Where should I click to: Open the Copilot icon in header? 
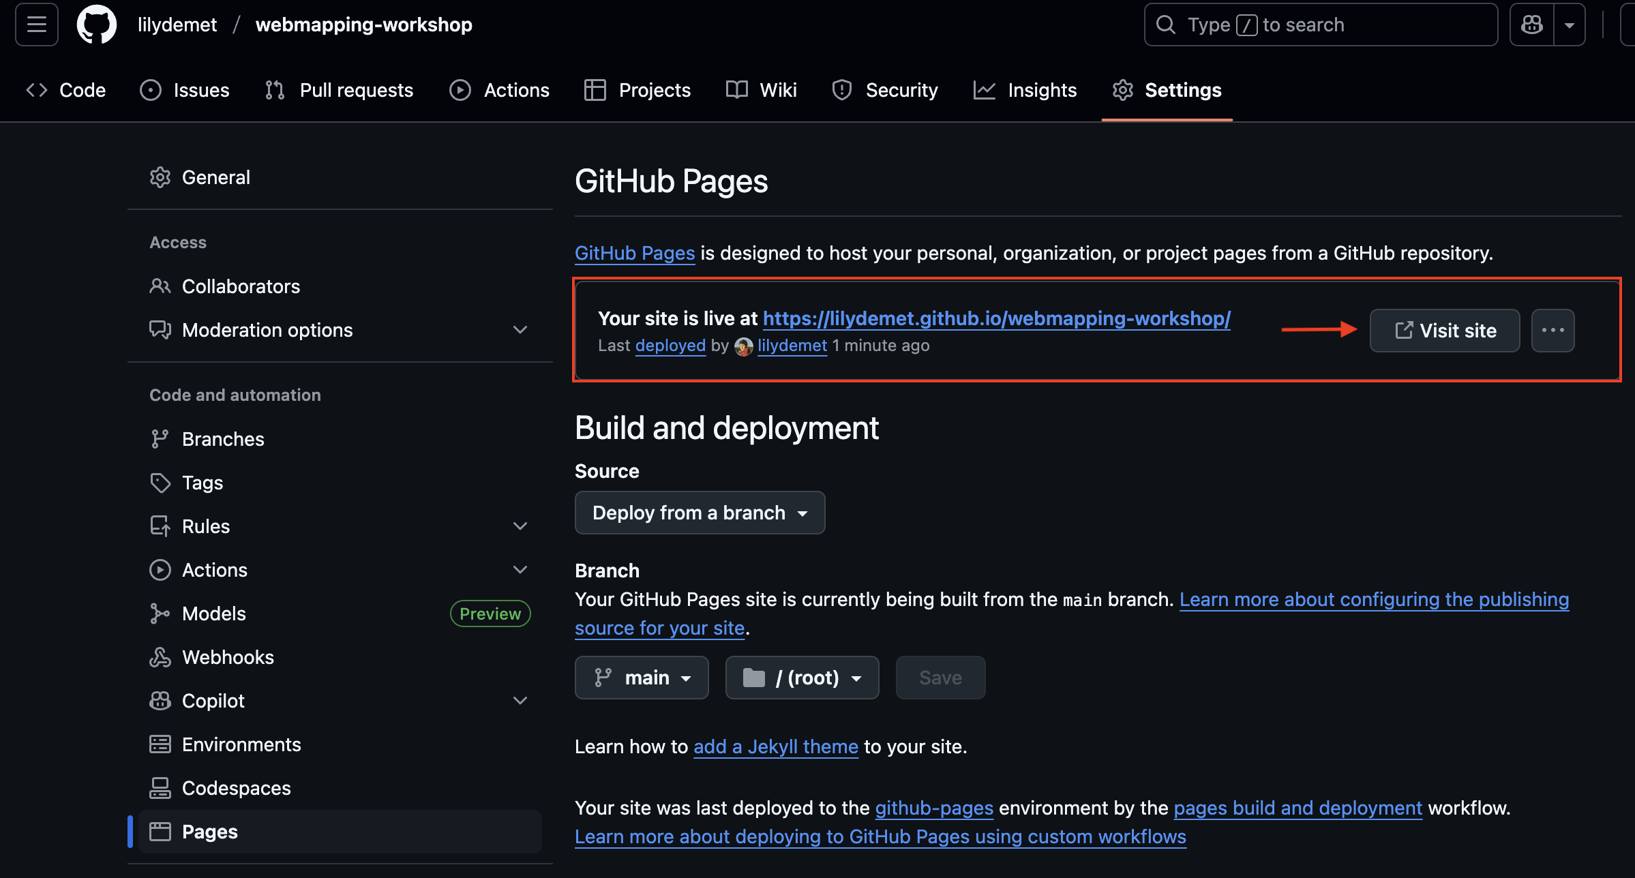1532,25
